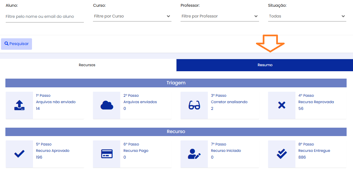
Task: Click the glasses icon for Corretor analisando
Action: point(194,105)
